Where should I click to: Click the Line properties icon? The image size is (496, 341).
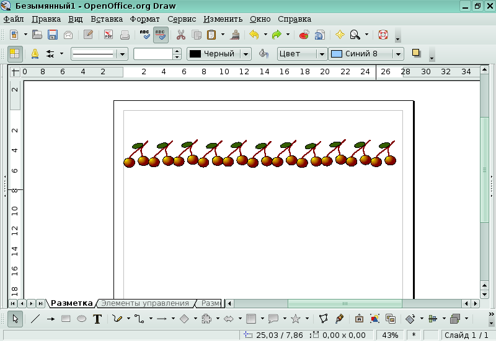click(x=35, y=54)
